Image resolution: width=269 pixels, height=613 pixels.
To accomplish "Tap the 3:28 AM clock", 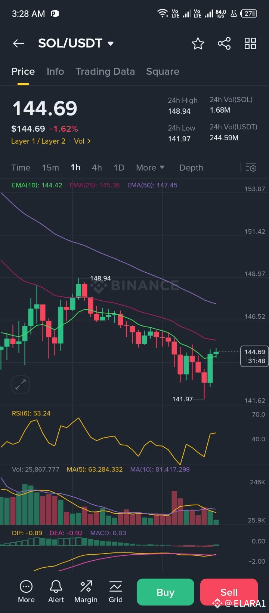I will click(28, 14).
